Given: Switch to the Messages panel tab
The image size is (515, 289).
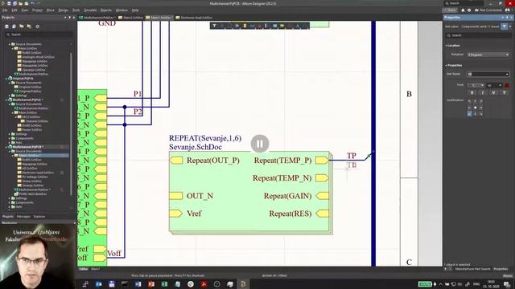Looking at the screenshot, I should coord(23,216).
